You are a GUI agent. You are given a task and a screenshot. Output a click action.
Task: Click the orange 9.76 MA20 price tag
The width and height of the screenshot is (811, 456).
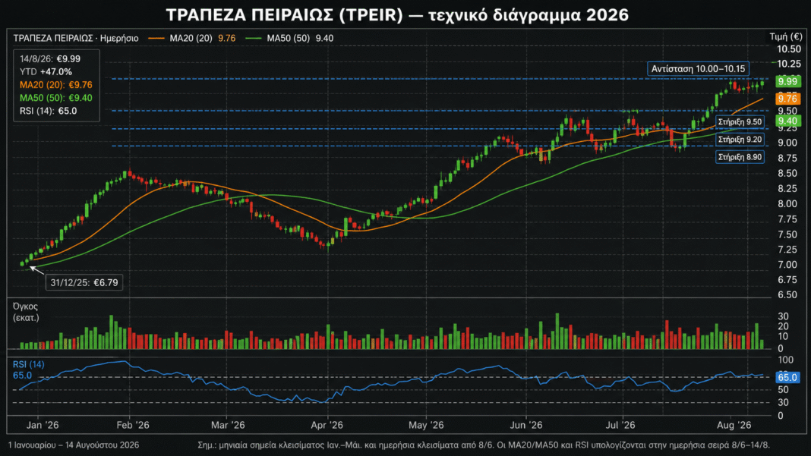pos(787,98)
